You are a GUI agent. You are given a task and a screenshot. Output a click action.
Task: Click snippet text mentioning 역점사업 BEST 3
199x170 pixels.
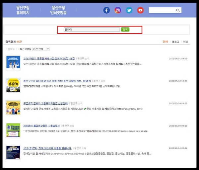coord(72,86)
